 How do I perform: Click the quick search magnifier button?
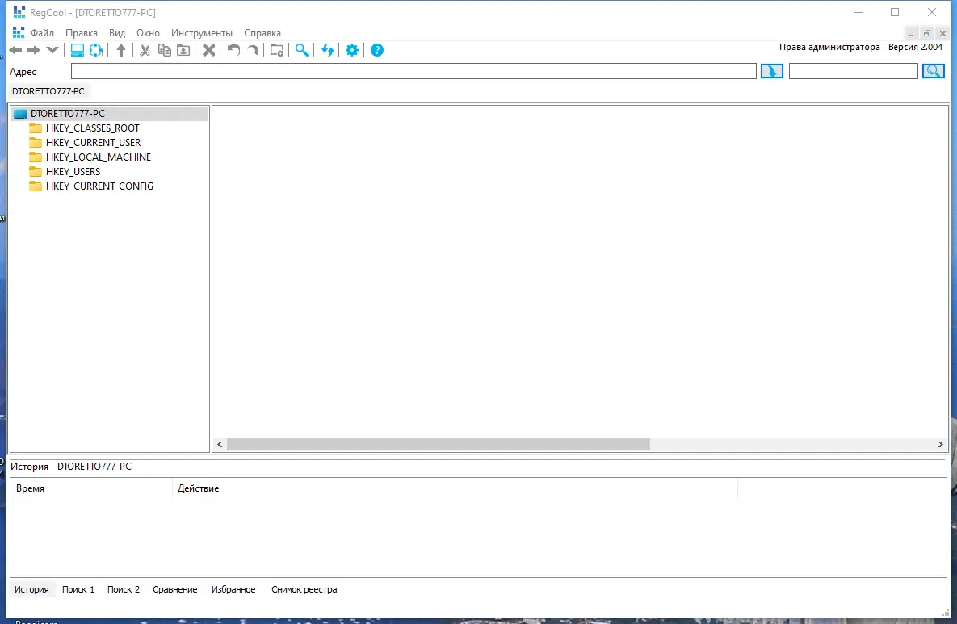click(x=934, y=71)
